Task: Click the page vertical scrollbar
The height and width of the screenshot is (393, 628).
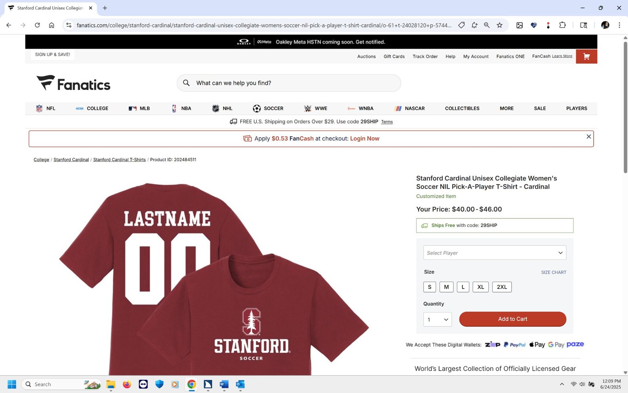Action: [625, 107]
